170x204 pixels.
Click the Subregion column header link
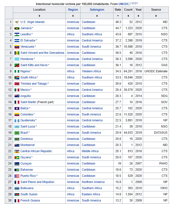click(x=97, y=10)
